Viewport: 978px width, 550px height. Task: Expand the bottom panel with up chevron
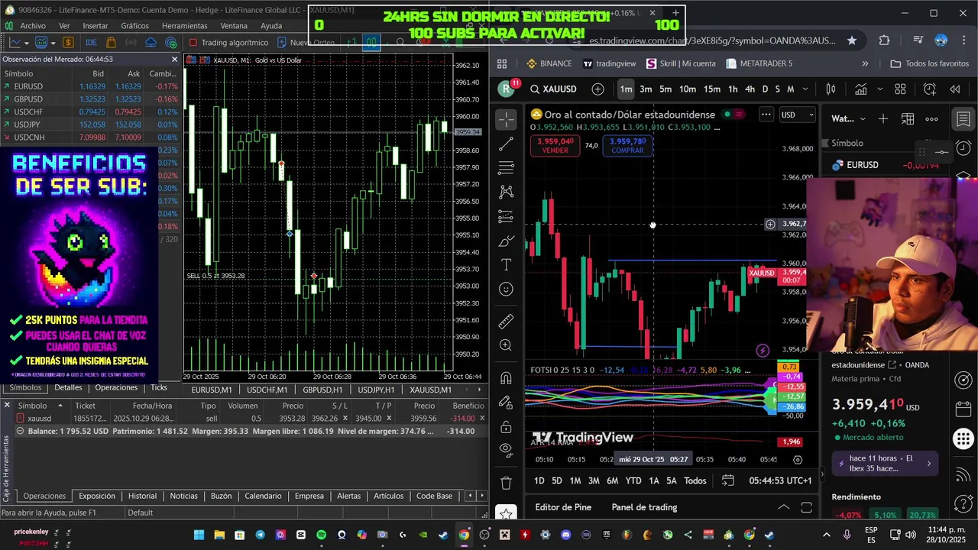click(783, 507)
